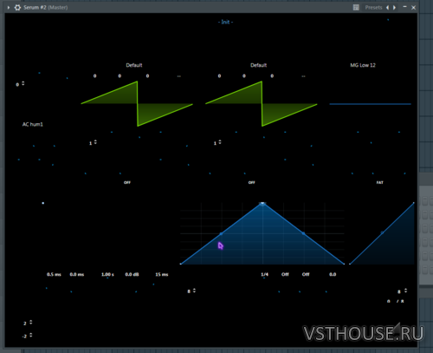Click the '0.5 ms' envelope value

(54, 274)
